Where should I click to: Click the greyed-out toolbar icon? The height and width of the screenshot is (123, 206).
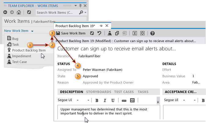tap(124, 33)
